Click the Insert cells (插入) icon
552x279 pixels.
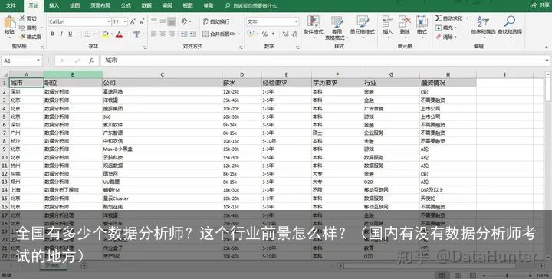point(388,25)
